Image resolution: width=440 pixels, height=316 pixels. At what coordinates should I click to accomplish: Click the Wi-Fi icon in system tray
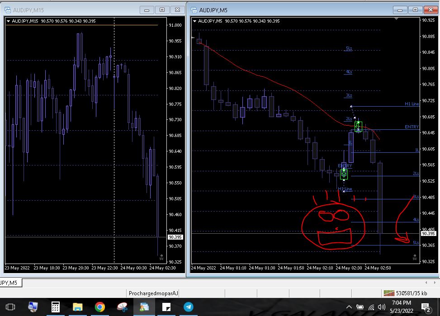pyautogui.click(x=371, y=307)
